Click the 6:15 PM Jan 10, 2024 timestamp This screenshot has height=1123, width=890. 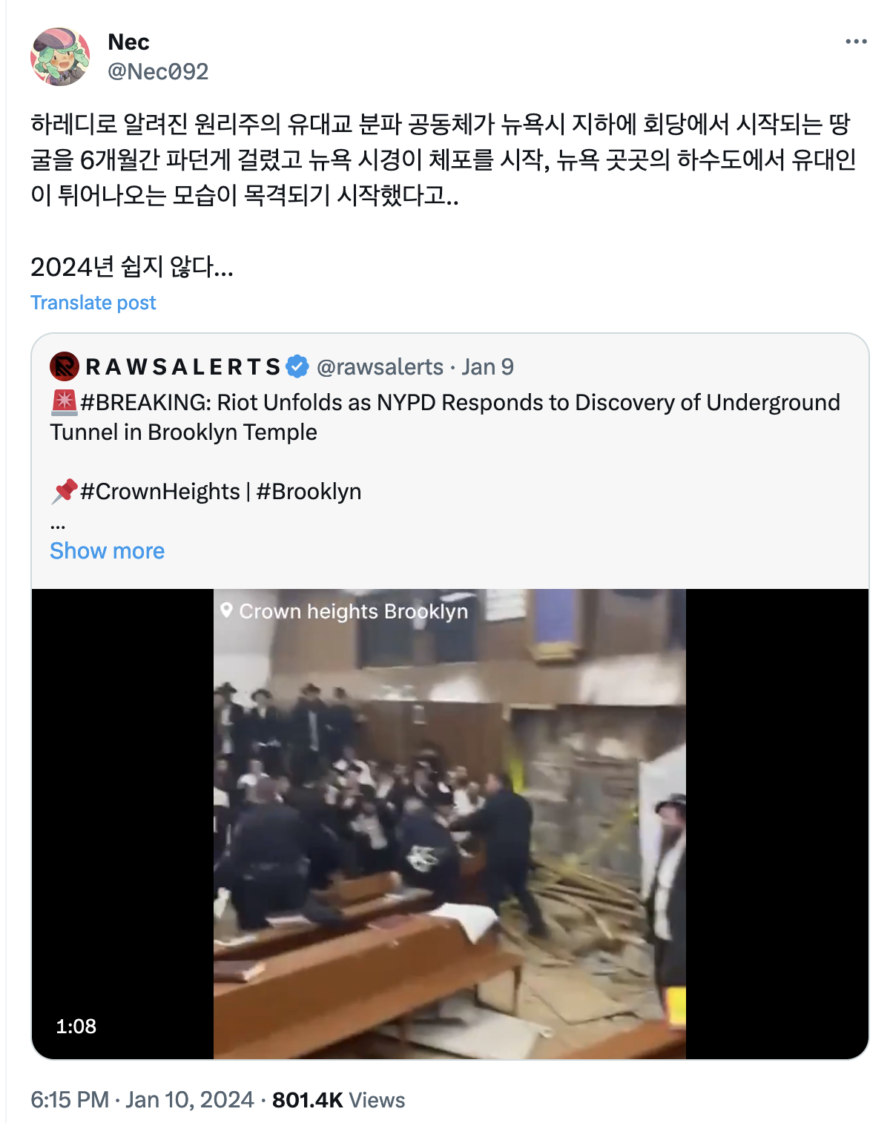(142, 1099)
